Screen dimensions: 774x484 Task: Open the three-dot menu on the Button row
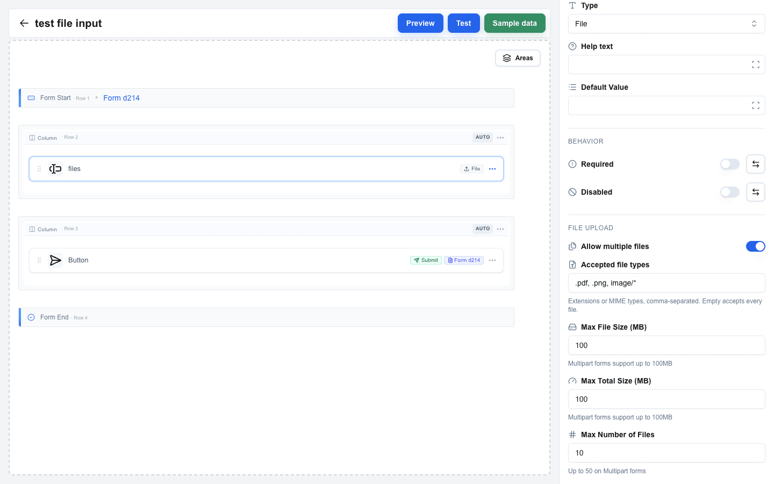tap(492, 260)
